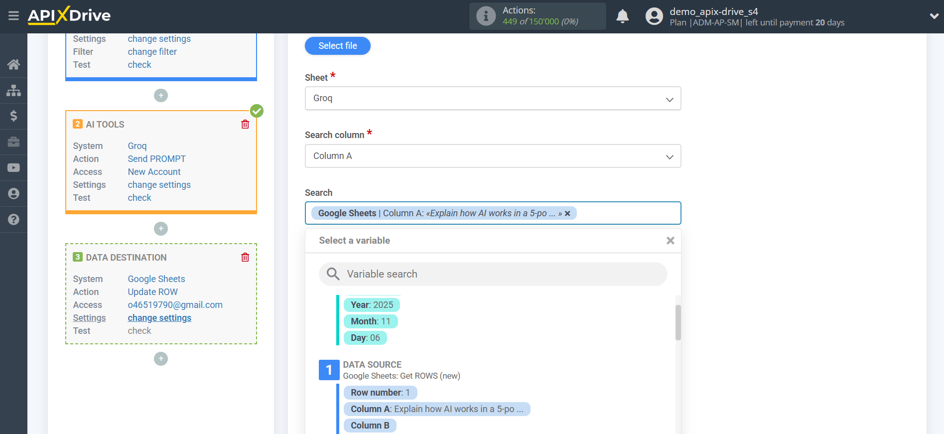The width and height of the screenshot is (944, 434).
Task: Select the Column B variable
Action: click(370, 426)
